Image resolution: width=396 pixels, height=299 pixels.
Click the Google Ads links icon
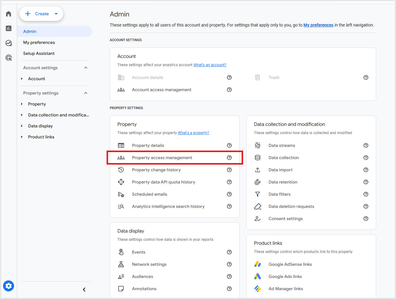pos(258,276)
